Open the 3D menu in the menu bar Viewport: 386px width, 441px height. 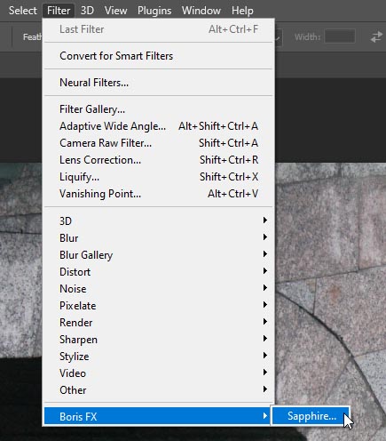[87, 11]
